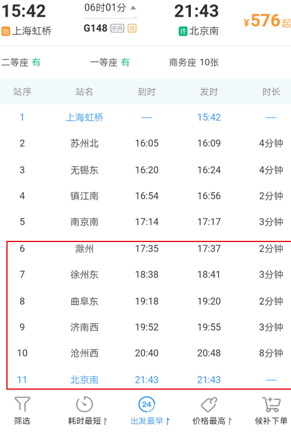Tap the 耗时最短 clock icon

84,404
